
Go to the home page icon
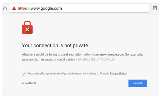[5, 8]
